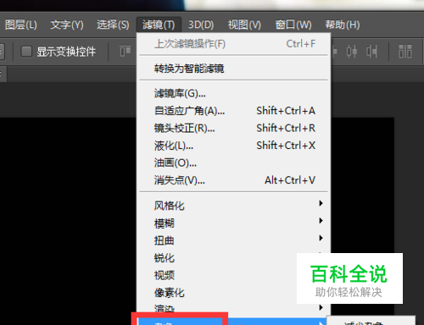
Task: Choose 镜头校正(R)...
Action: (233, 128)
